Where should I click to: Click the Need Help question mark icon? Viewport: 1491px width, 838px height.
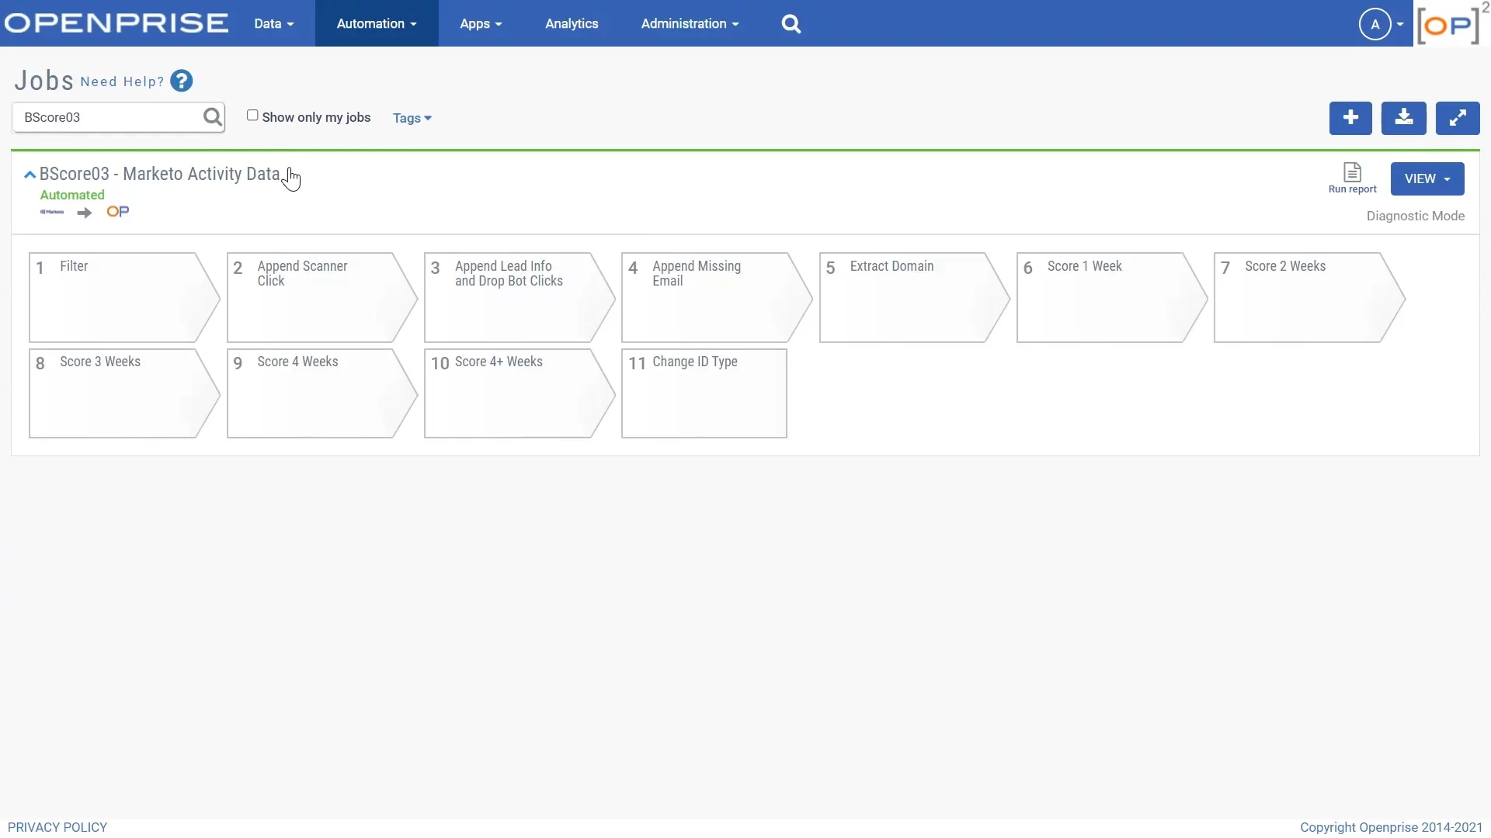tap(181, 81)
